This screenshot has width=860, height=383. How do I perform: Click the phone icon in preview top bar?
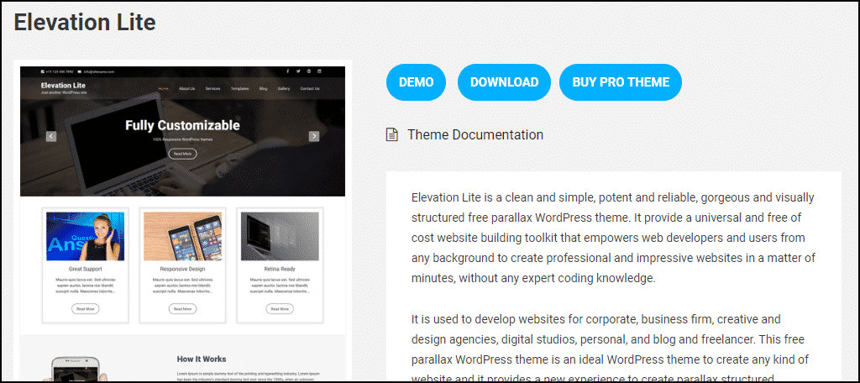point(43,71)
